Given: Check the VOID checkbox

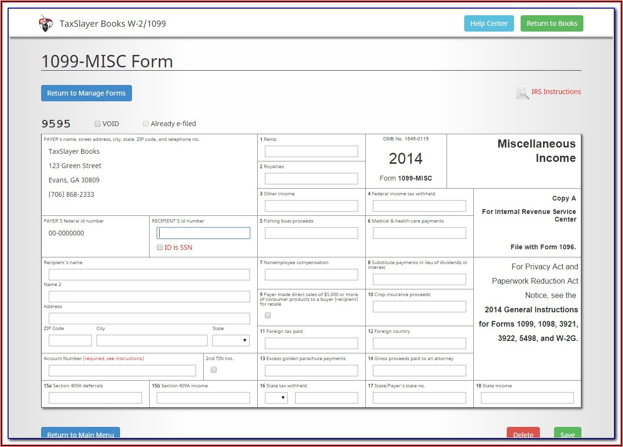Looking at the screenshot, I should click(x=98, y=124).
